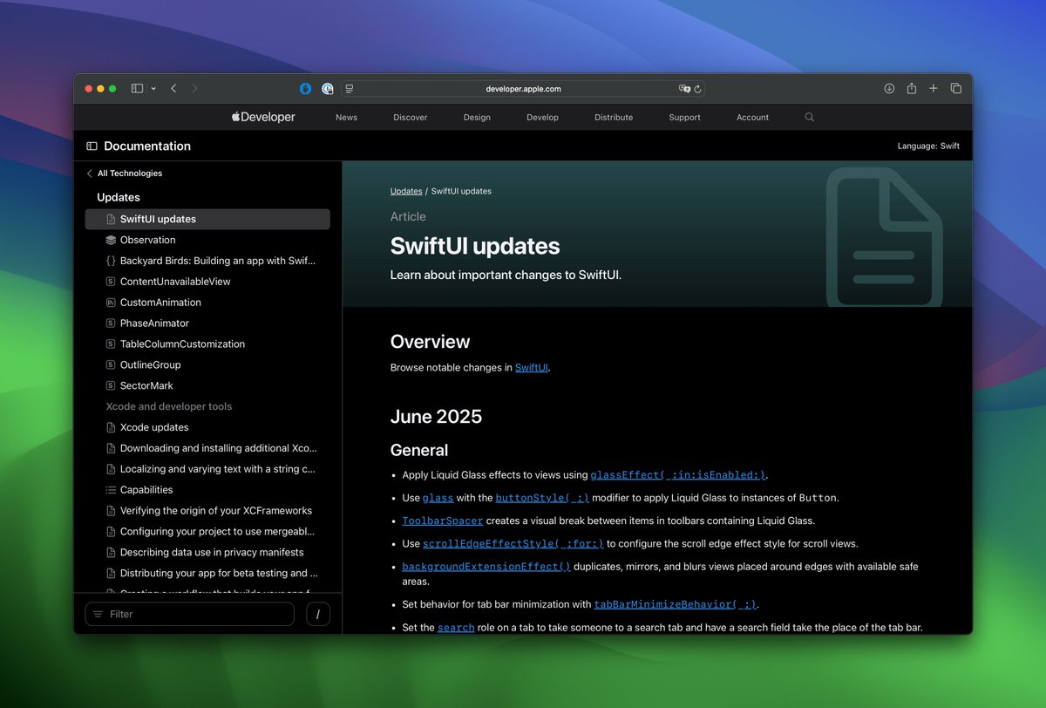Go back to the previous page
Screen dimensions: 1046x708
point(173,88)
